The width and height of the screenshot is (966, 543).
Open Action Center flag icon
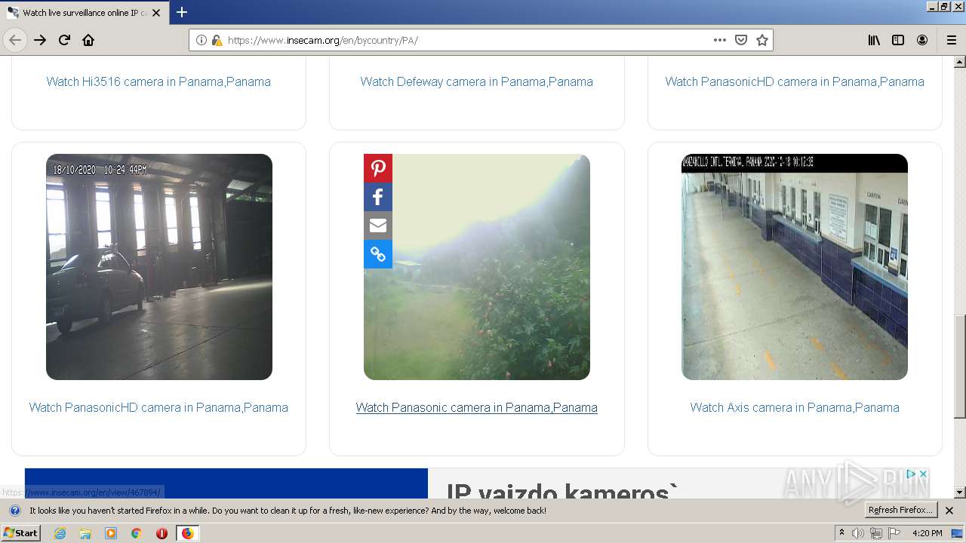894,533
